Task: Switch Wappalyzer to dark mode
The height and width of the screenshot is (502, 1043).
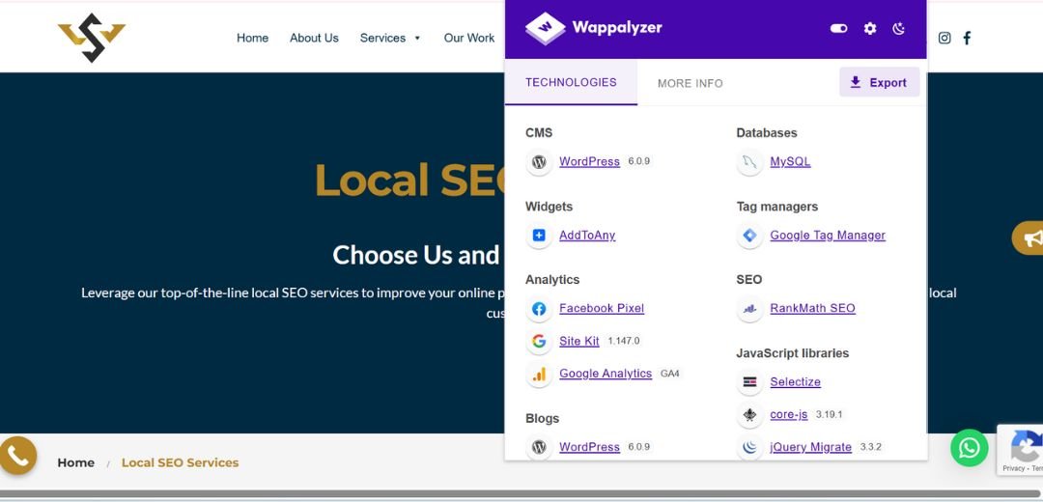Action: [899, 28]
